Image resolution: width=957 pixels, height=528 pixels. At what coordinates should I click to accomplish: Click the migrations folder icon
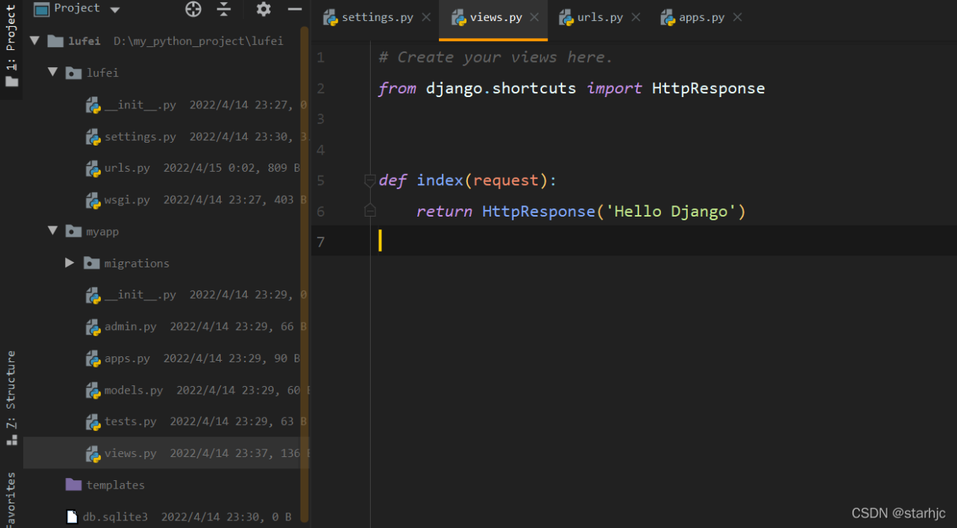(91, 263)
